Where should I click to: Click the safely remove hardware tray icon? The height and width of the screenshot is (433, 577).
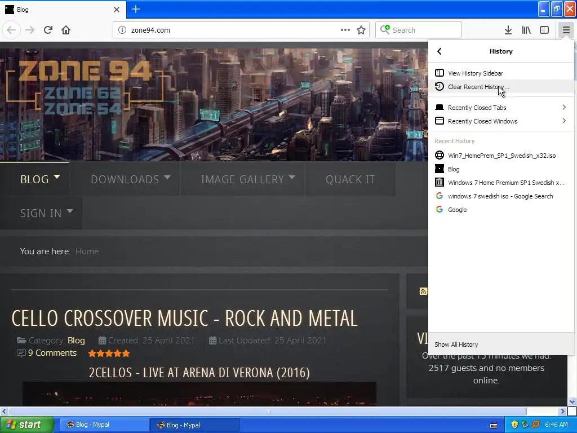[525, 425]
